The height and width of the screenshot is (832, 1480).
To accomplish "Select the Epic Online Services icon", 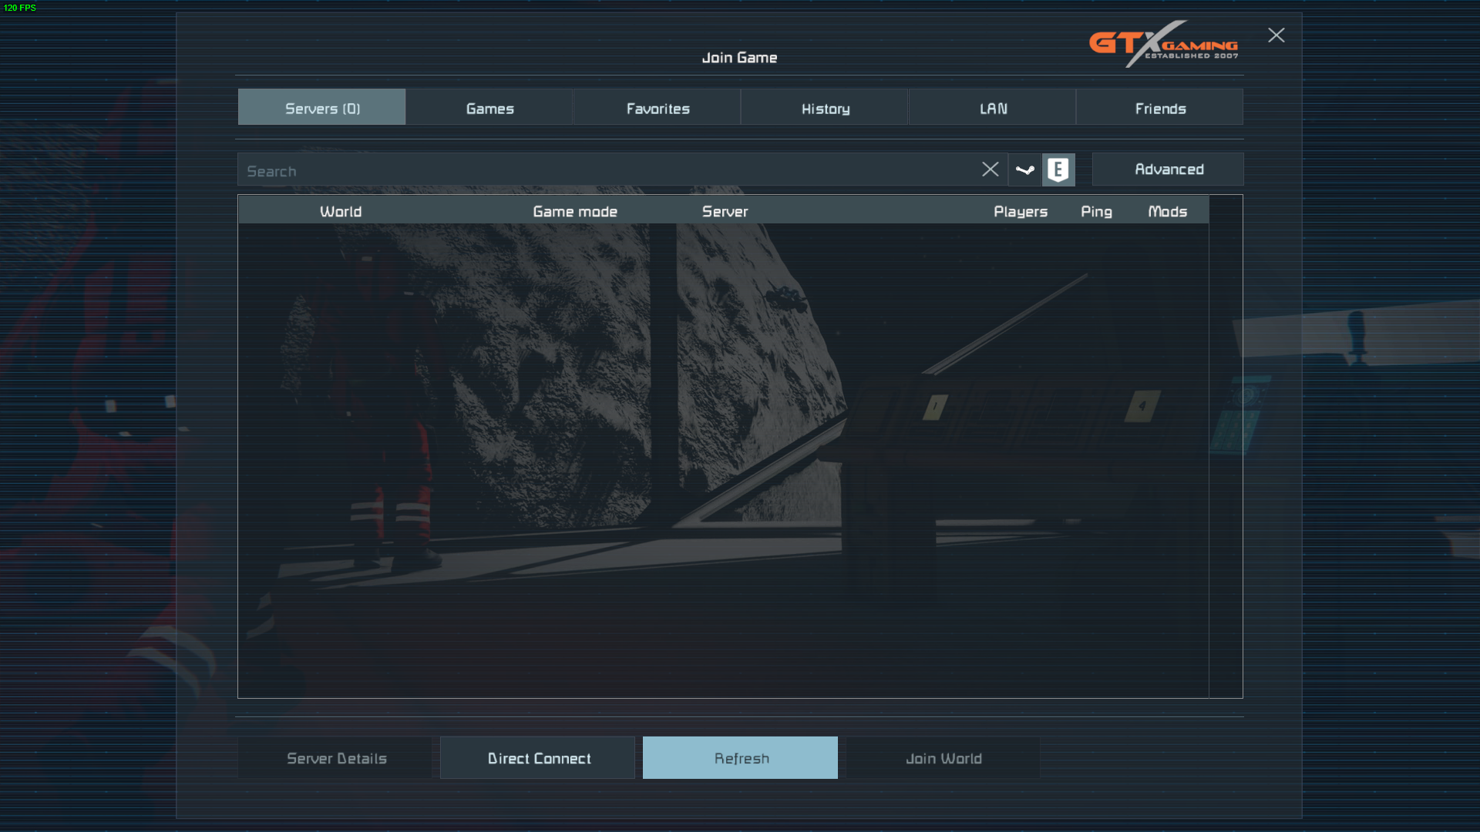I will (x=1058, y=169).
